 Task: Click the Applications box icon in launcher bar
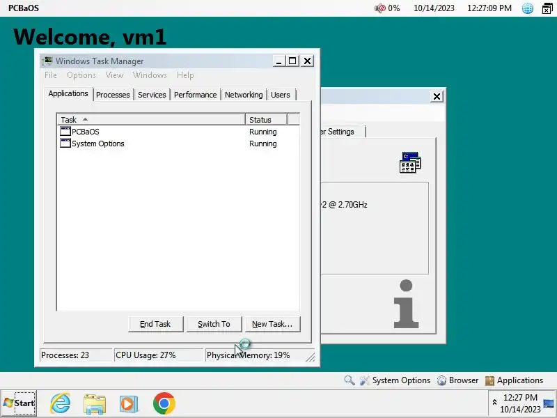489,380
